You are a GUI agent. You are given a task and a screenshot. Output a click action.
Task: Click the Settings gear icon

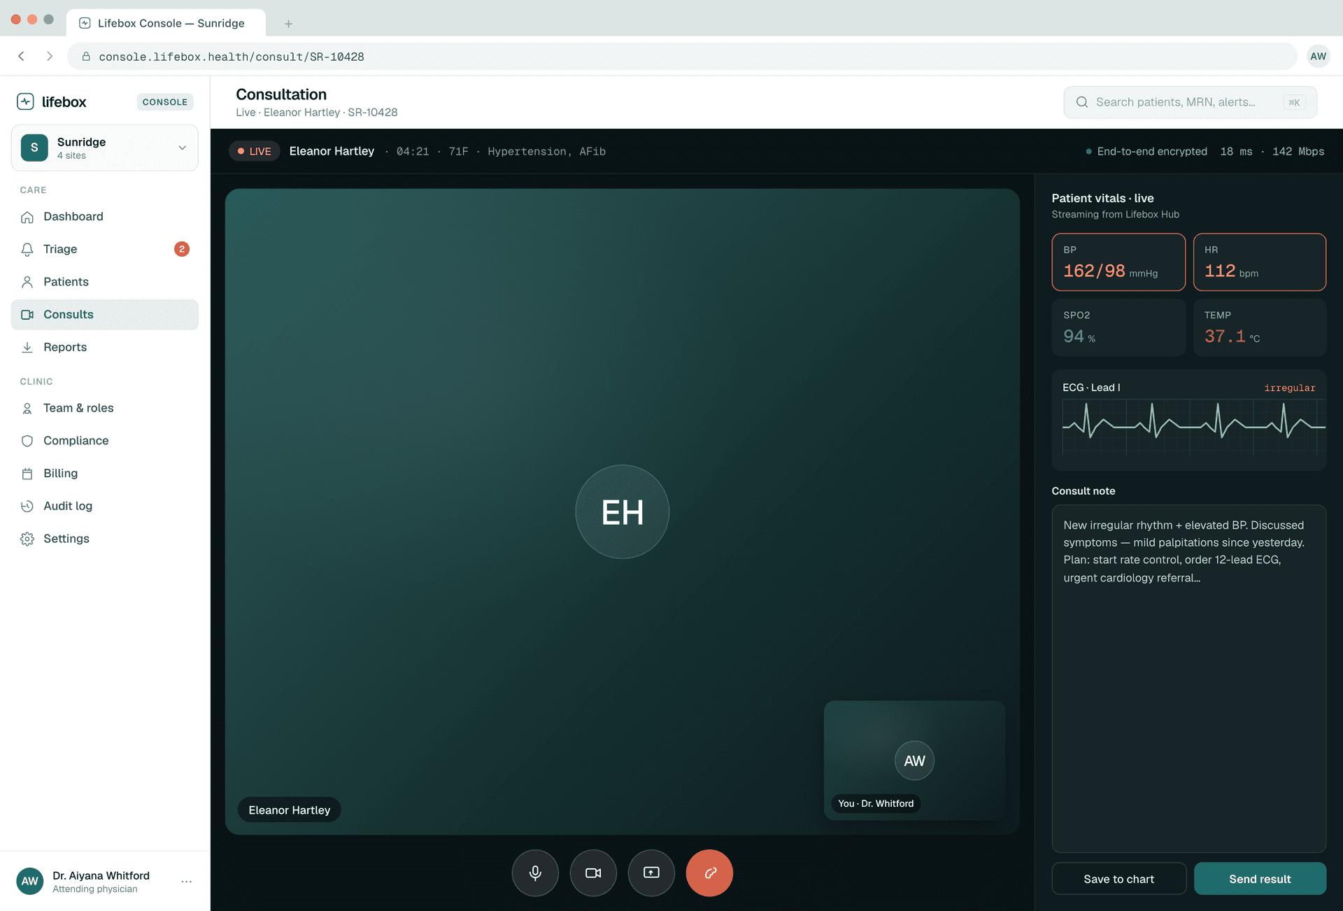tap(27, 539)
